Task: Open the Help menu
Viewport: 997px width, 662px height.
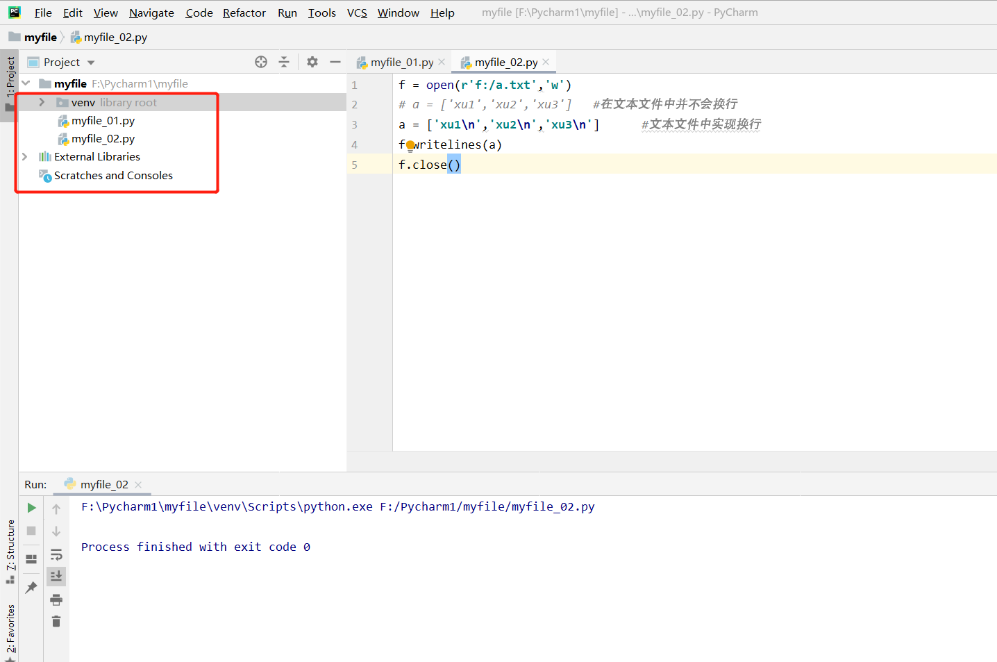Action: 442,13
